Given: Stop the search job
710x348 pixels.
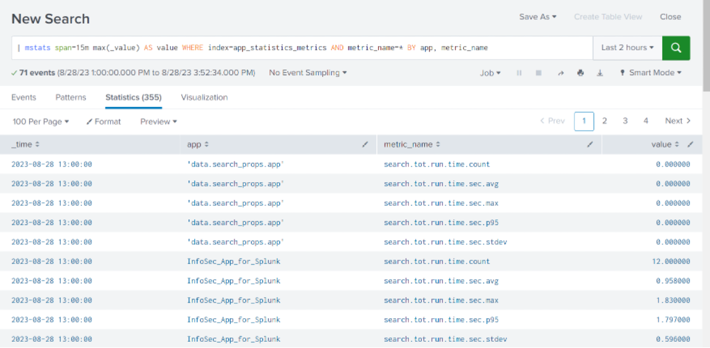Looking at the screenshot, I should tap(539, 73).
